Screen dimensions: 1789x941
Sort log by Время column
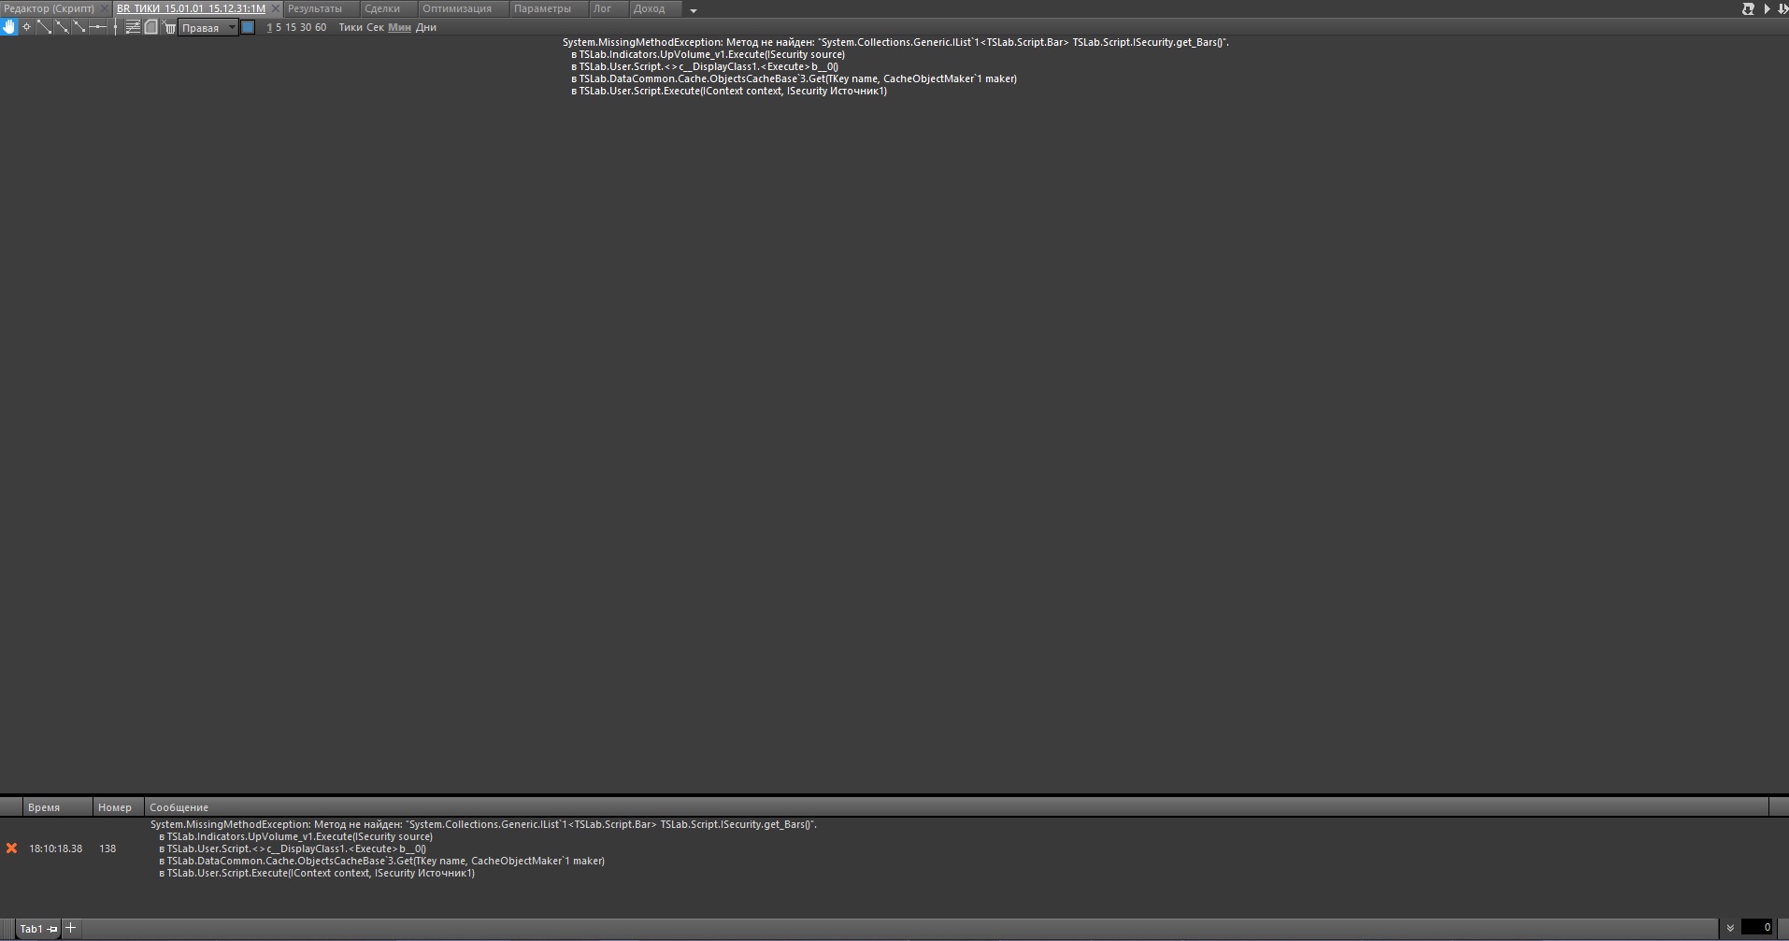coord(58,807)
